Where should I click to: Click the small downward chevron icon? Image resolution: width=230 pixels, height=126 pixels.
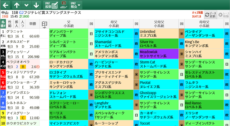point(26,5)
